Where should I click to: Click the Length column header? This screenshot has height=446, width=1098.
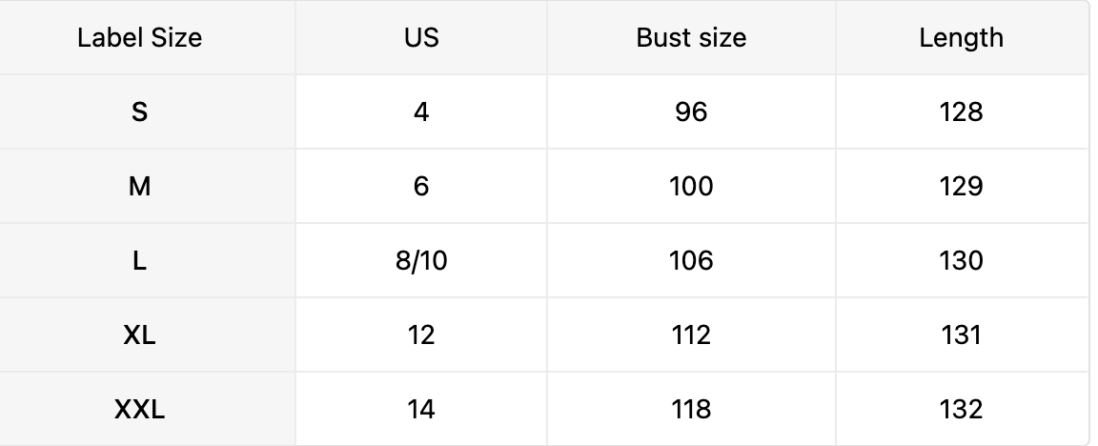(961, 38)
